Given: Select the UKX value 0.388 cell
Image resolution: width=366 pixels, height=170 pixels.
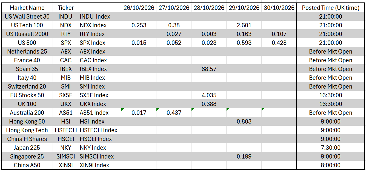Looking at the screenshot, I should click(209, 104).
